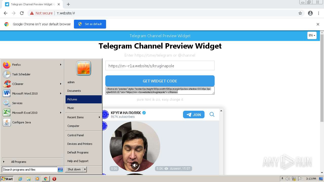Open Microsoft Word 2010 shortcut

click(x=32, y=94)
